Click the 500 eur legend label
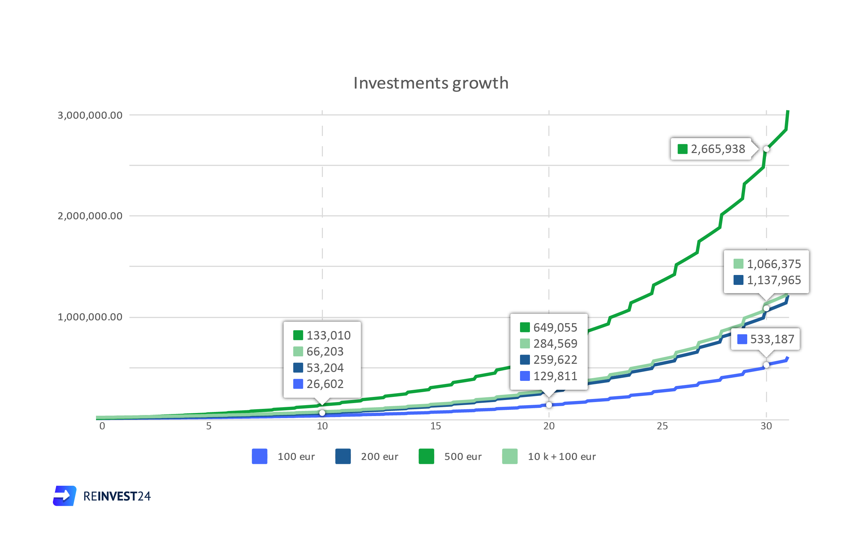Screen dimensions: 861x538 (463, 456)
